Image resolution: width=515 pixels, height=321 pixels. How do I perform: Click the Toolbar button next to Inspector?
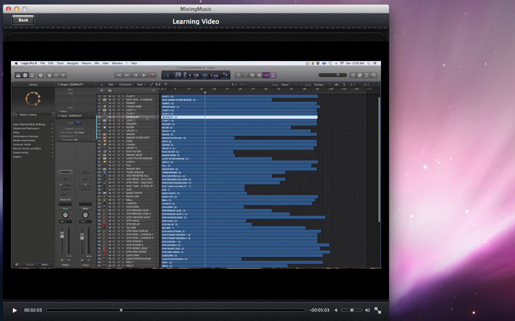pos(32,75)
